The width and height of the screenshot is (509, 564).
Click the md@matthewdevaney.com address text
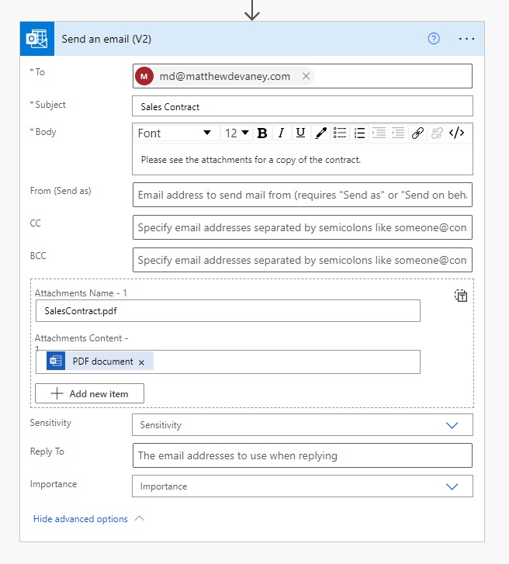click(x=225, y=76)
